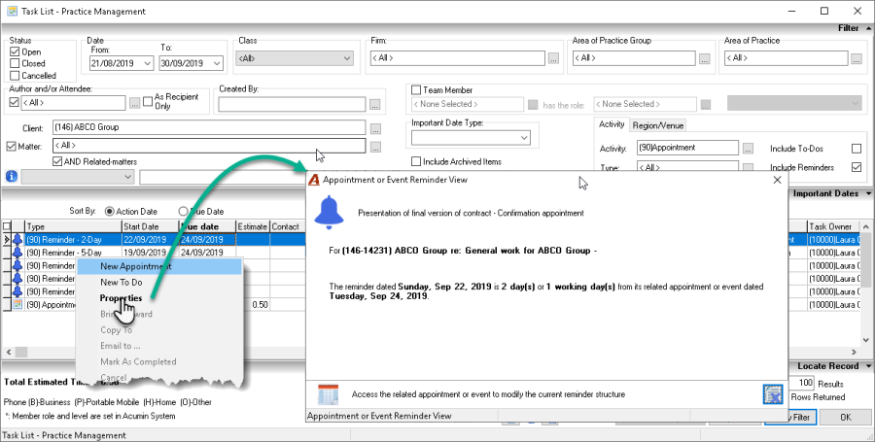
Task: Open the Area of Practice browse button
Action: (x=856, y=58)
